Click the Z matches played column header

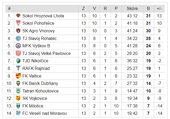coord(84,8)
